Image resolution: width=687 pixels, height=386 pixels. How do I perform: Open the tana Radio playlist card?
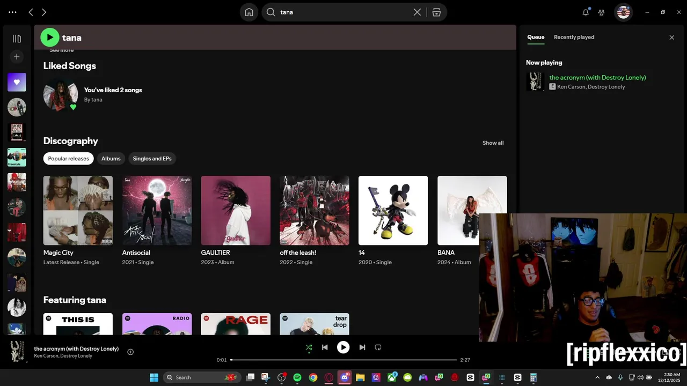(x=157, y=324)
